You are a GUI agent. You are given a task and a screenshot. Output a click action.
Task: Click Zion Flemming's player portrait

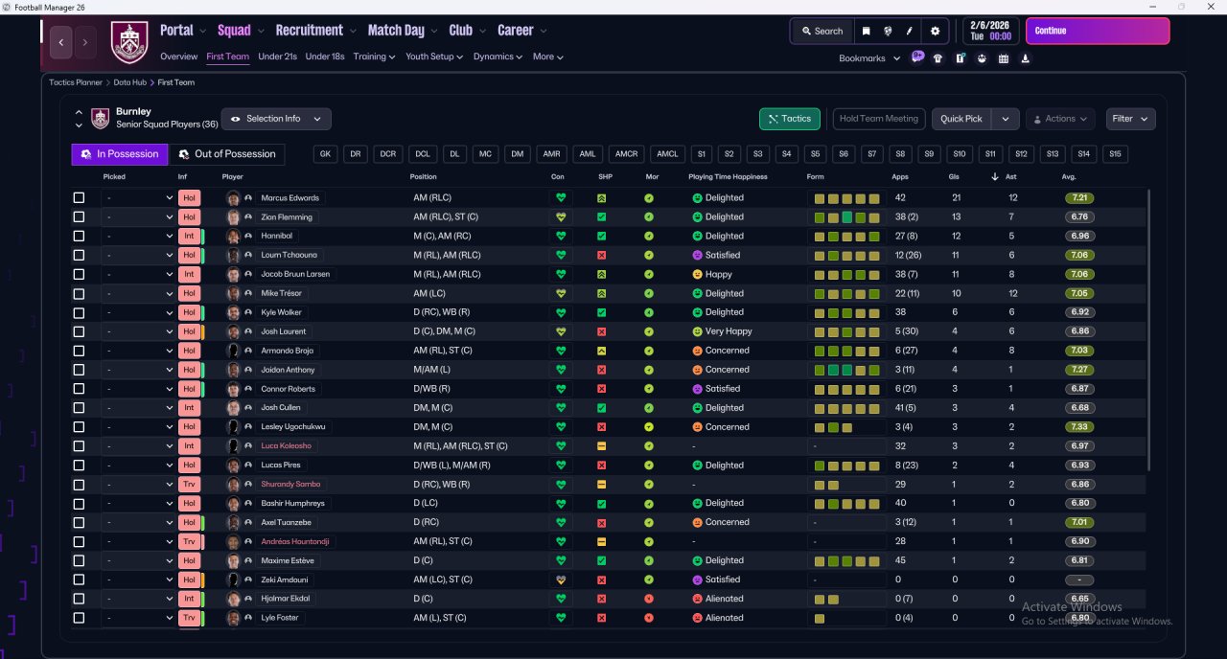pyautogui.click(x=233, y=217)
